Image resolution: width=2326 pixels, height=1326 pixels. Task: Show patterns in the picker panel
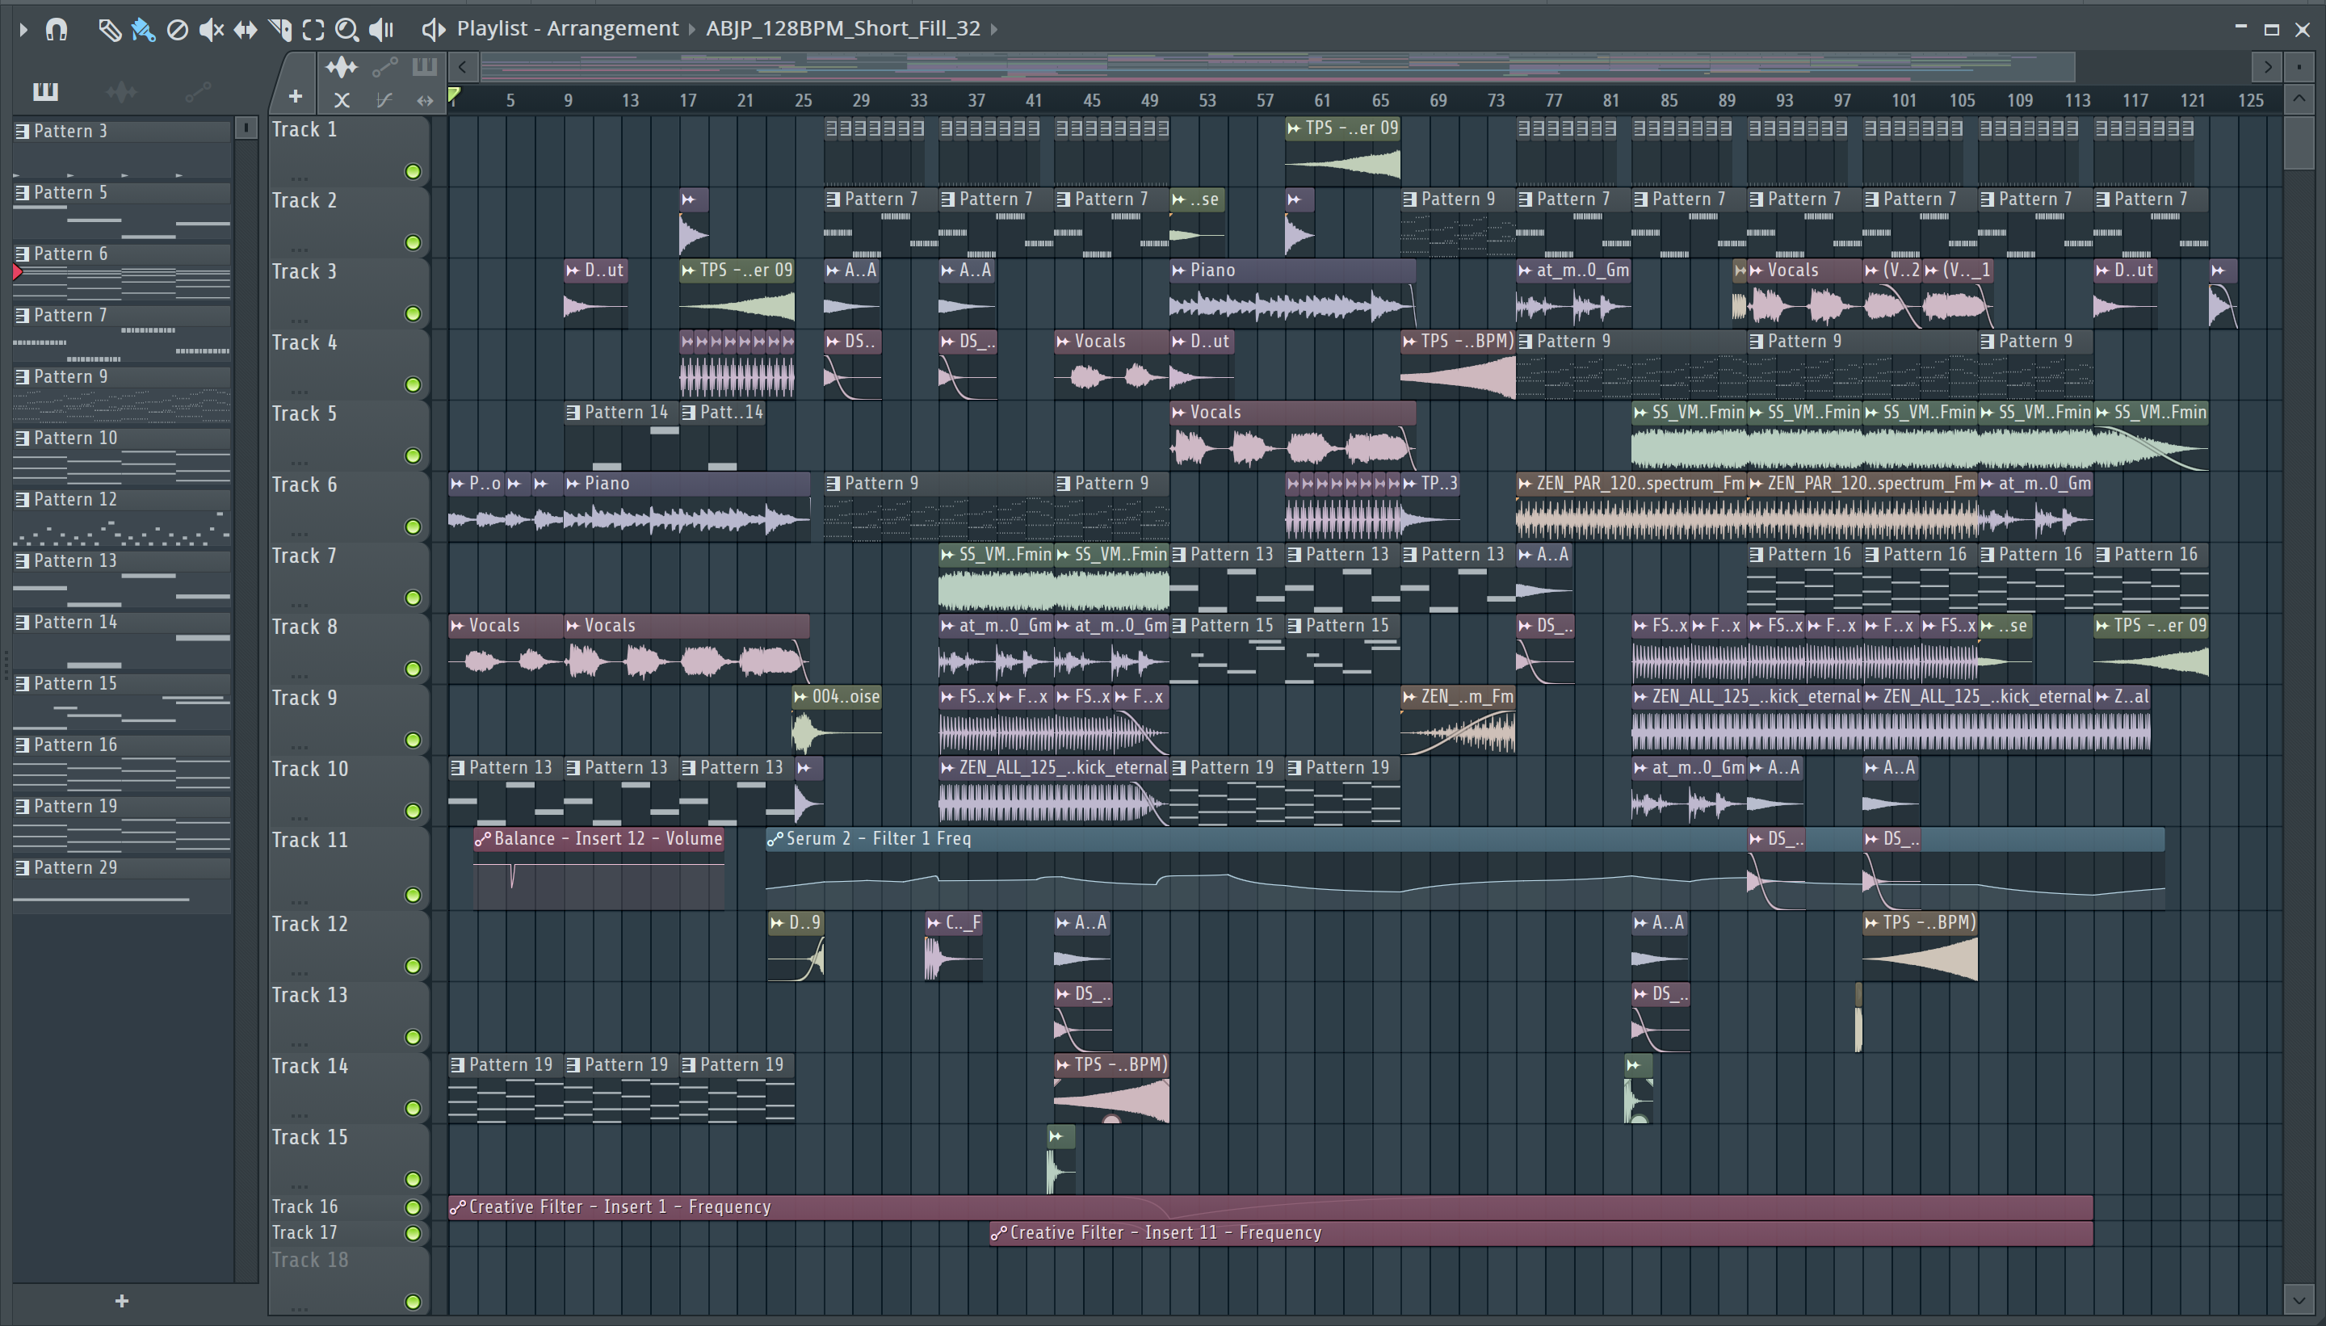point(45,91)
